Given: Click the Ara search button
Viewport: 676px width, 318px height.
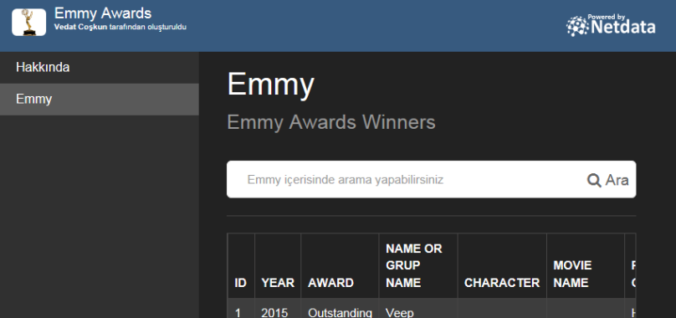Looking at the screenshot, I should tap(608, 180).
